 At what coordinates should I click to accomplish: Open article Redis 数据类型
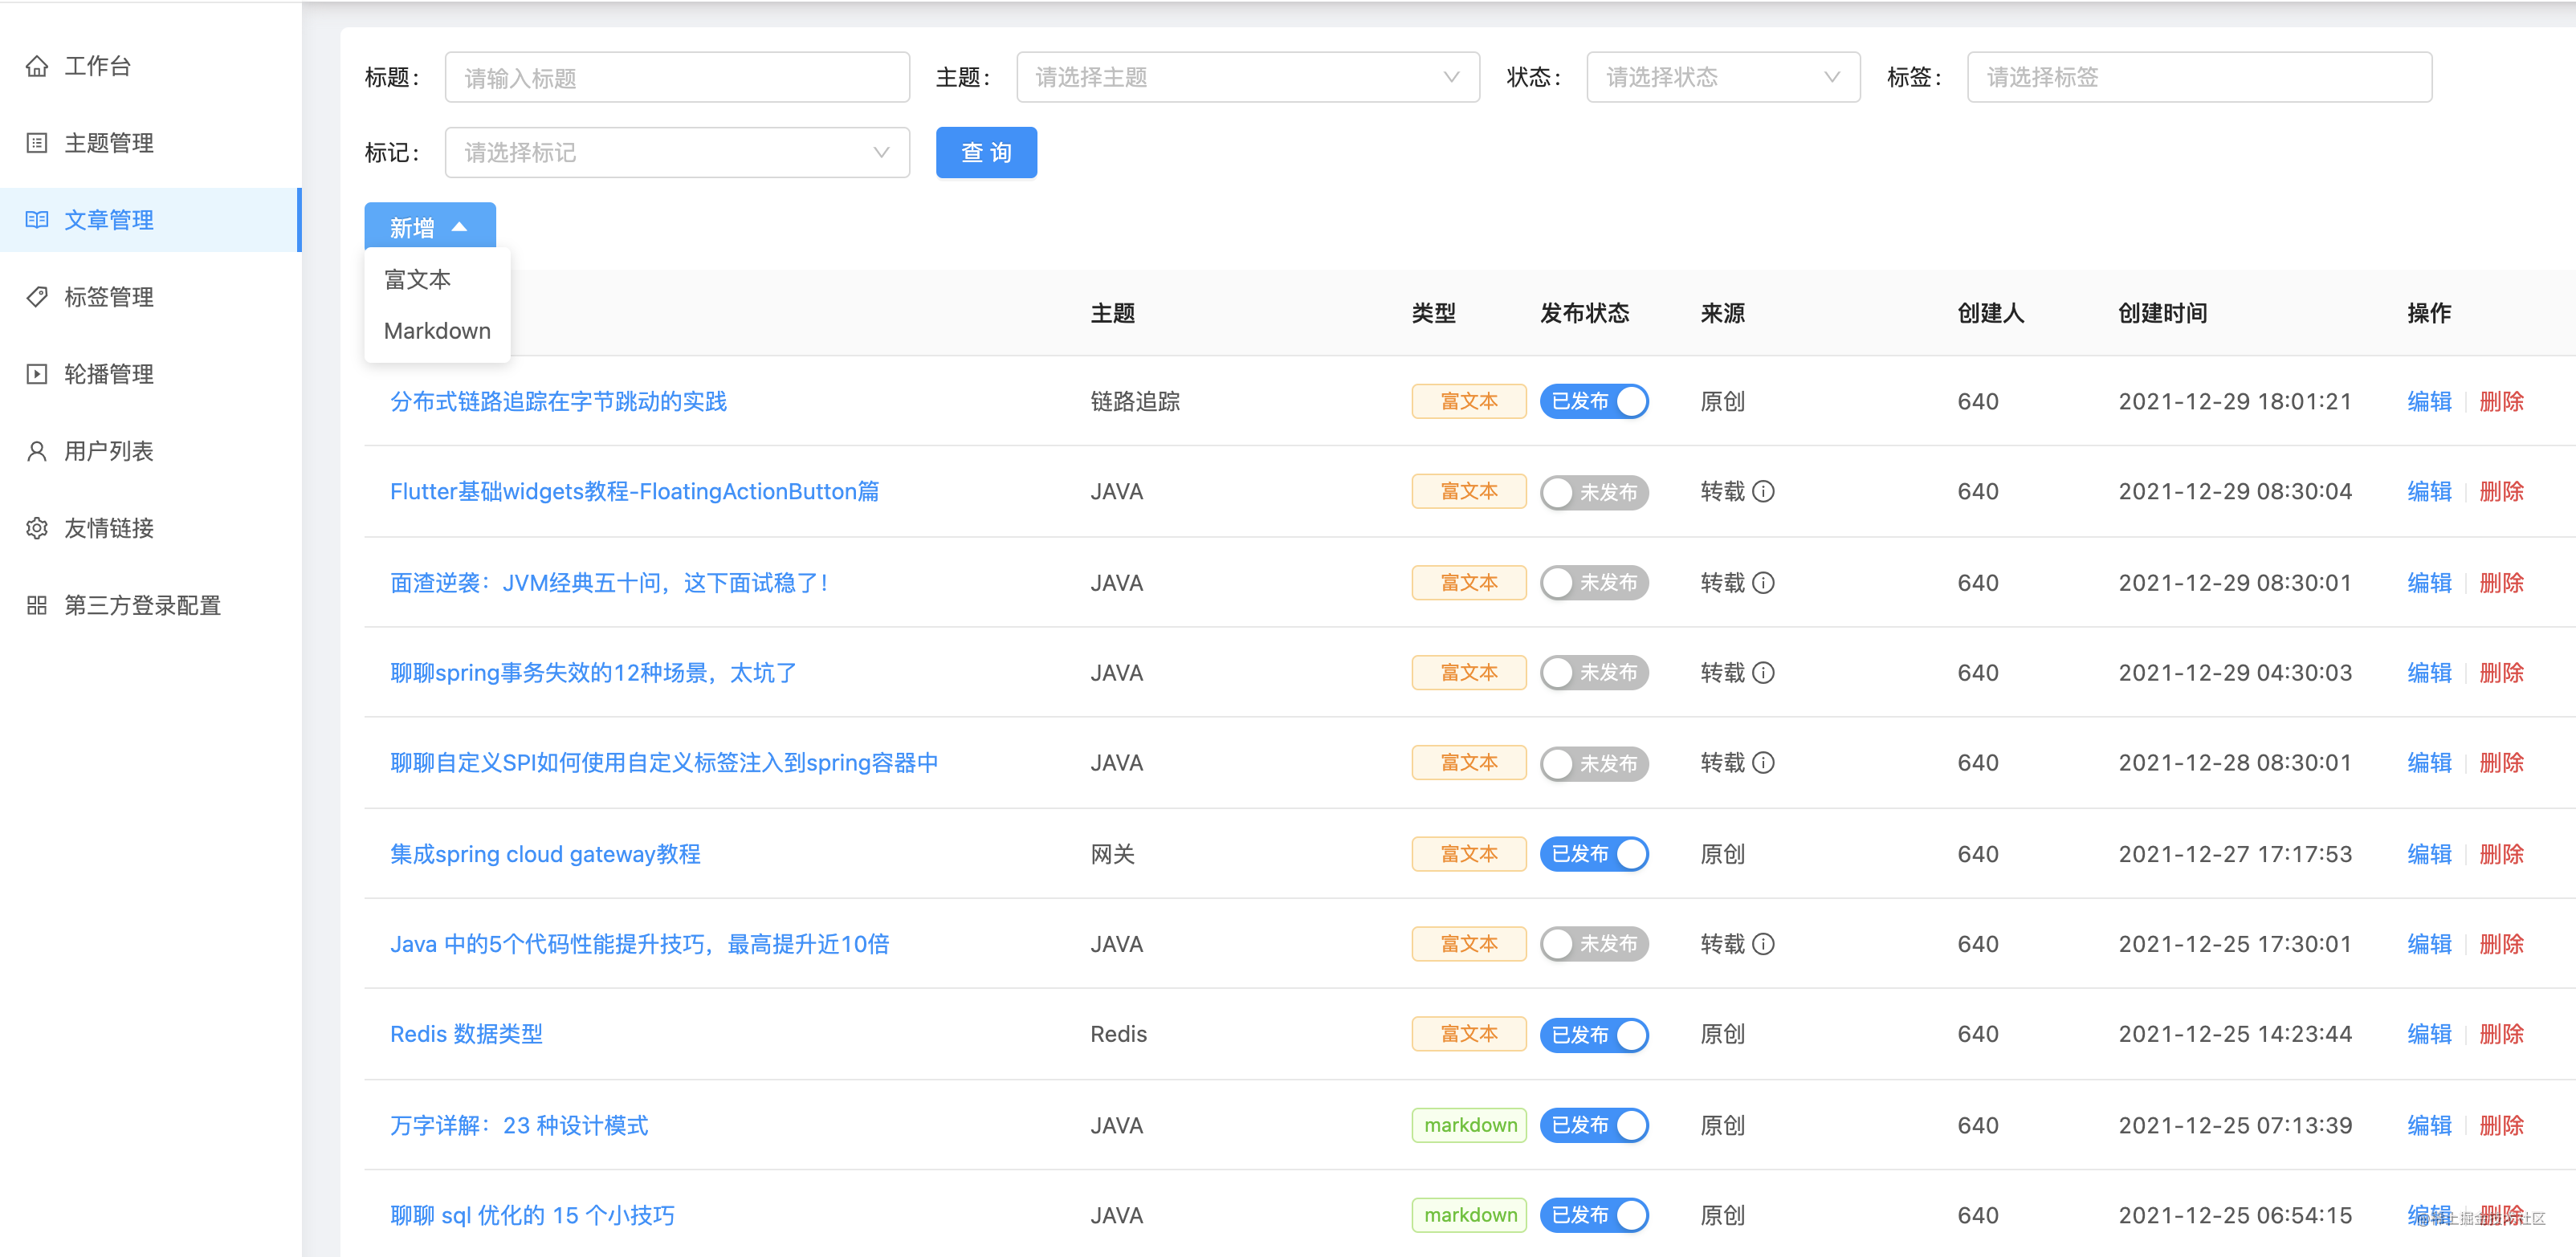pos(466,1034)
